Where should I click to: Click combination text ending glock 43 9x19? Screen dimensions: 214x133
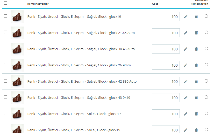(79, 97)
